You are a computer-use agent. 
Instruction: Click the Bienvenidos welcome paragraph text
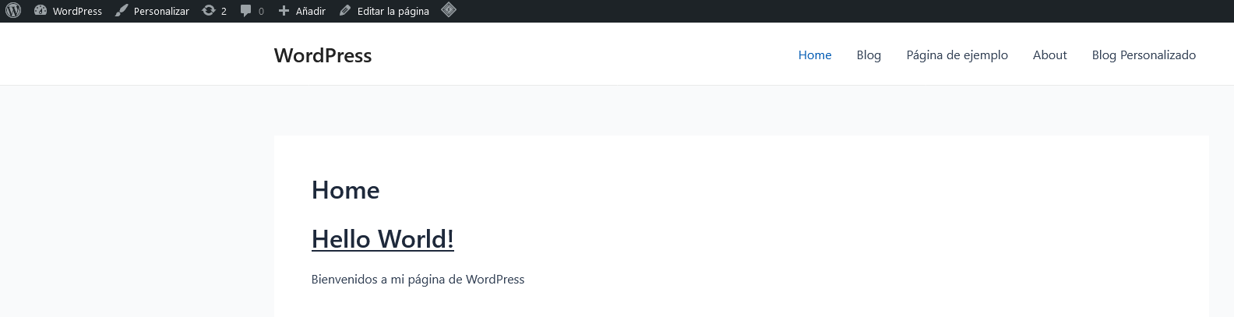(x=418, y=279)
